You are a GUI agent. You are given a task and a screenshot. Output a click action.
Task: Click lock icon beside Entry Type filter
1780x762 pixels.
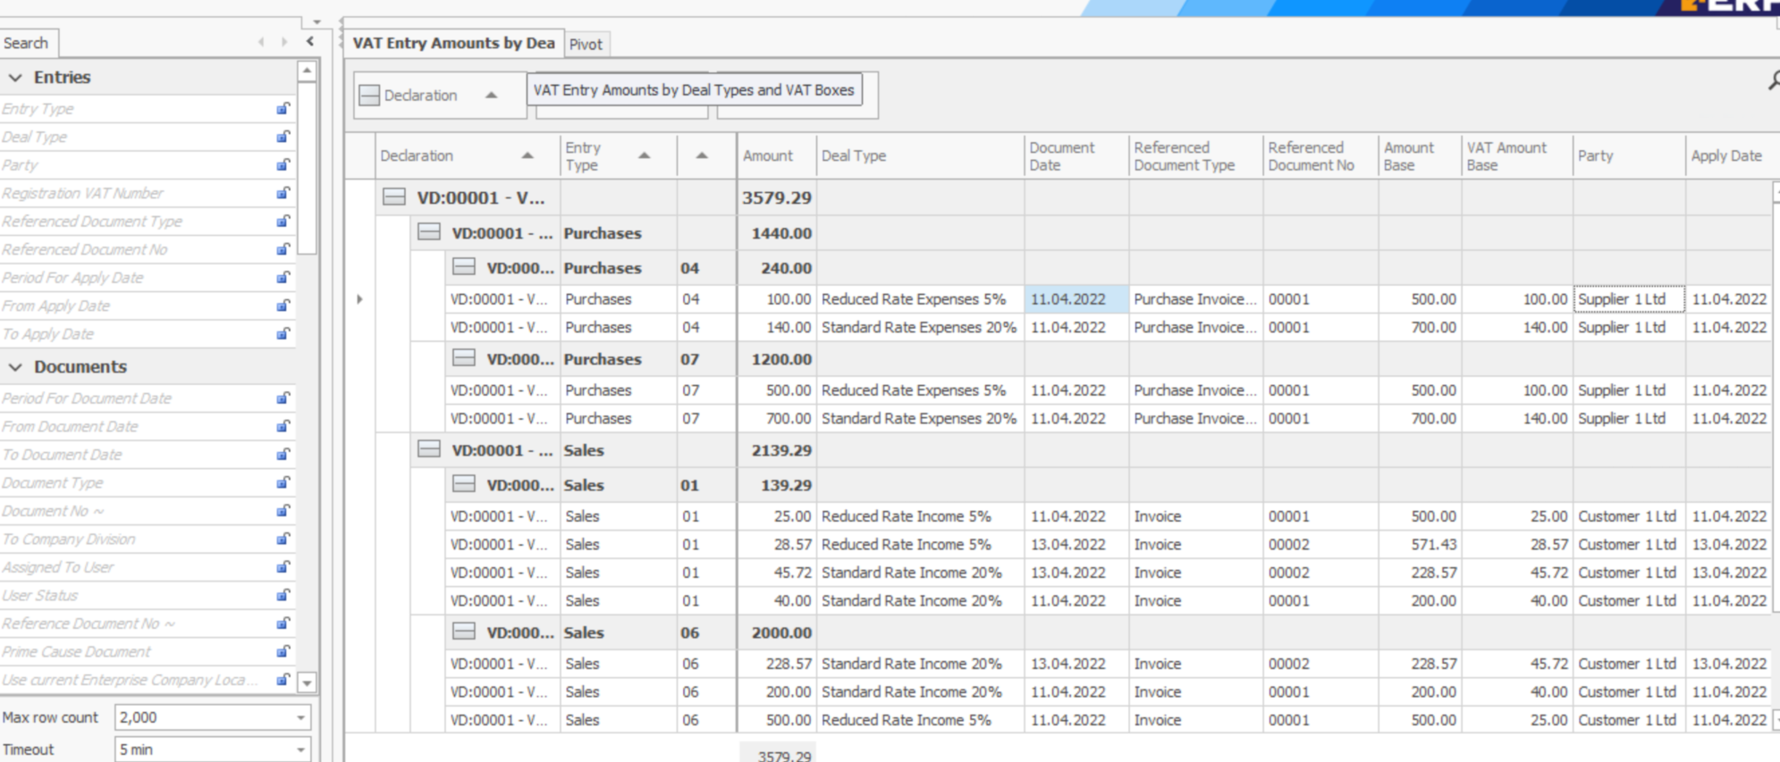click(x=283, y=109)
